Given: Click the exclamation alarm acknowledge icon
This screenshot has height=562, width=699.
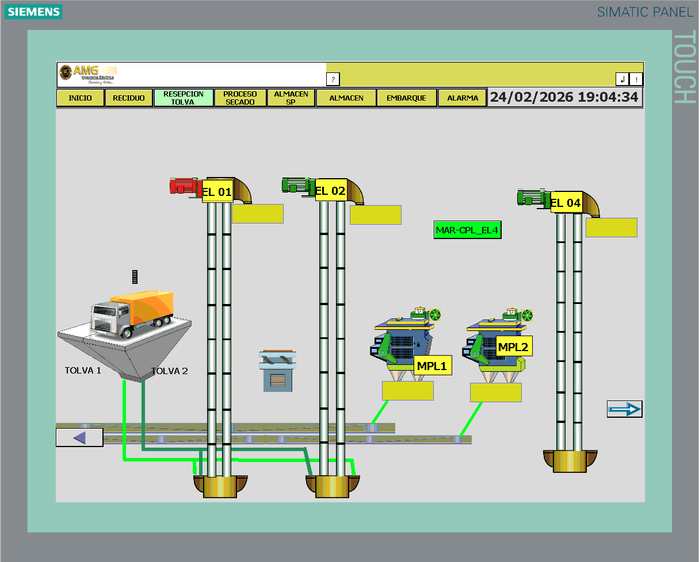Looking at the screenshot, I should [636, 79].
